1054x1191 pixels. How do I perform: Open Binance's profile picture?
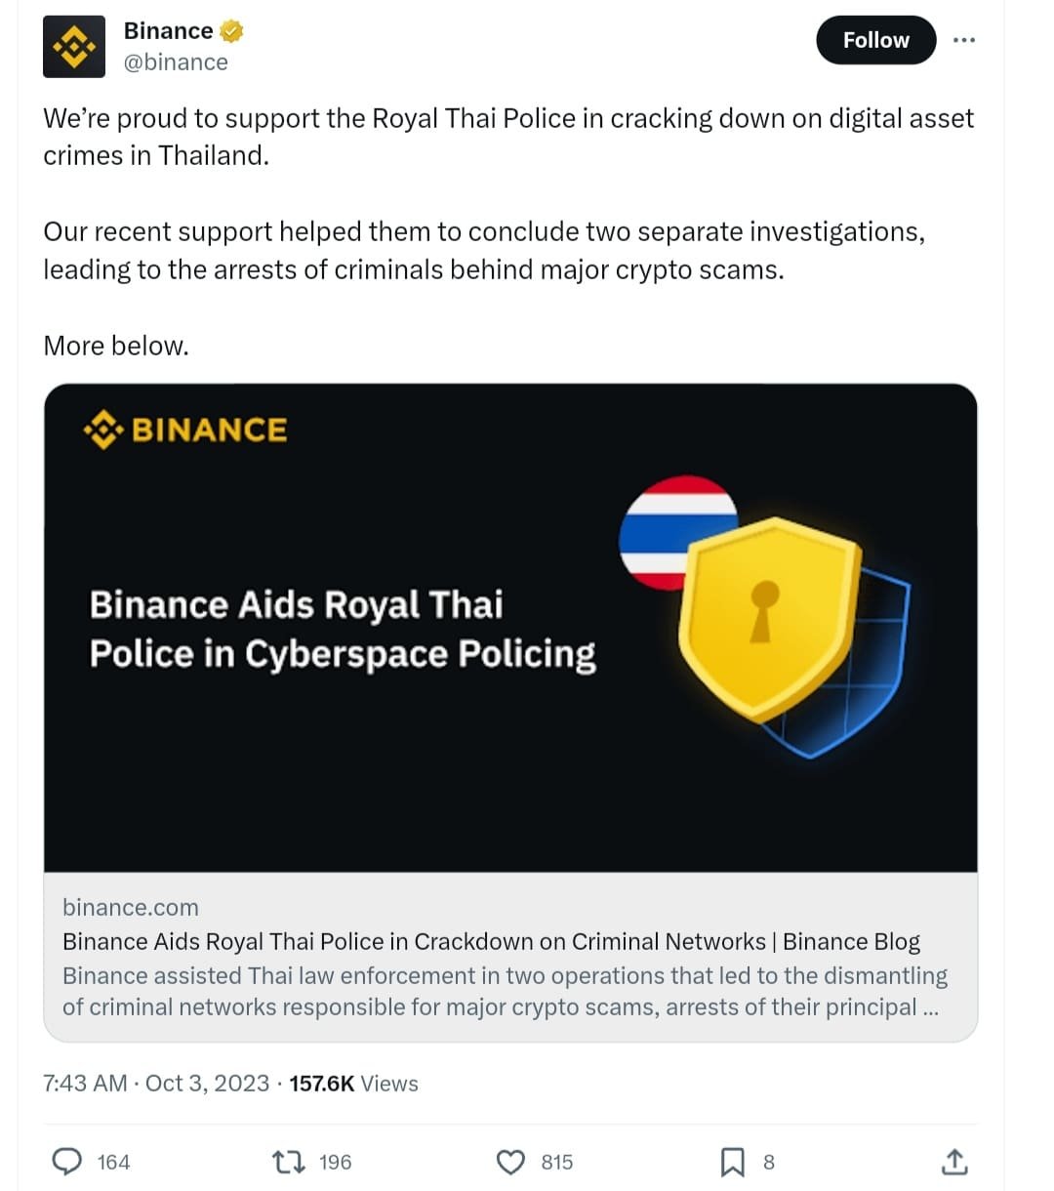74,46
